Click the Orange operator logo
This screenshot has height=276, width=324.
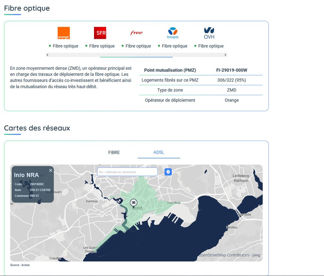click(64, 33)
